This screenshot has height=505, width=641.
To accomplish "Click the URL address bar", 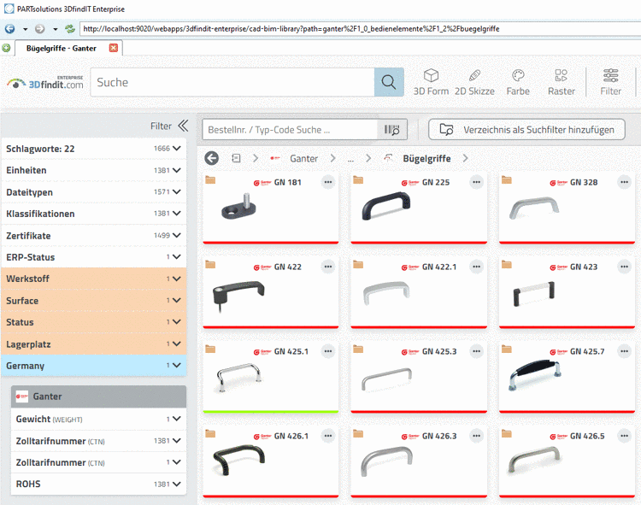I will pyautogui.click(x=360, y=28).
